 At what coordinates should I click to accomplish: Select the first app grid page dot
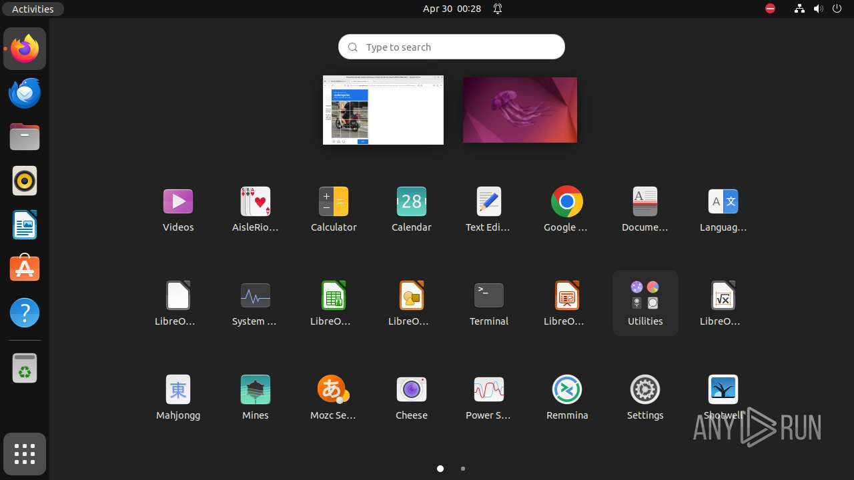[440, 469]
